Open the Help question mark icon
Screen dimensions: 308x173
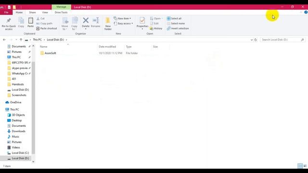(x=306, y=12)
